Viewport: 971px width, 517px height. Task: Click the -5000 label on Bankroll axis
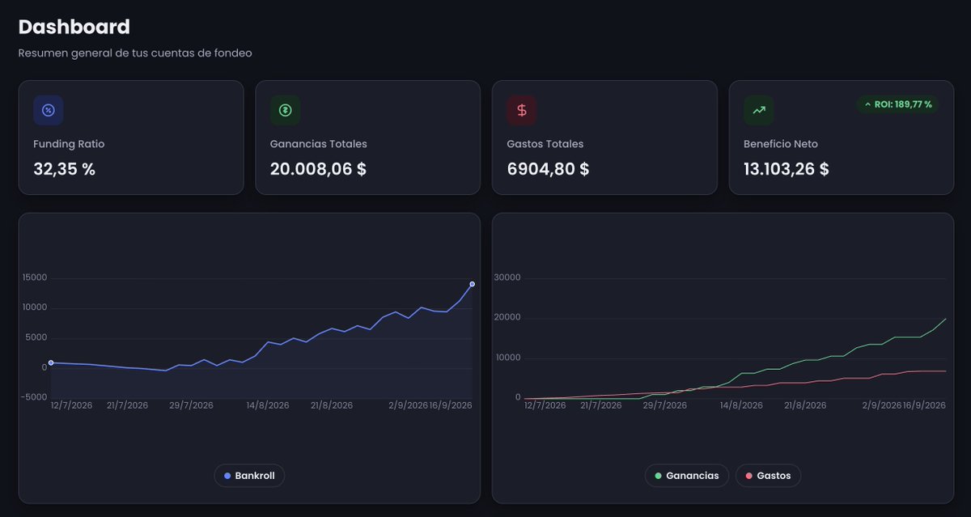tap(34, 396)
